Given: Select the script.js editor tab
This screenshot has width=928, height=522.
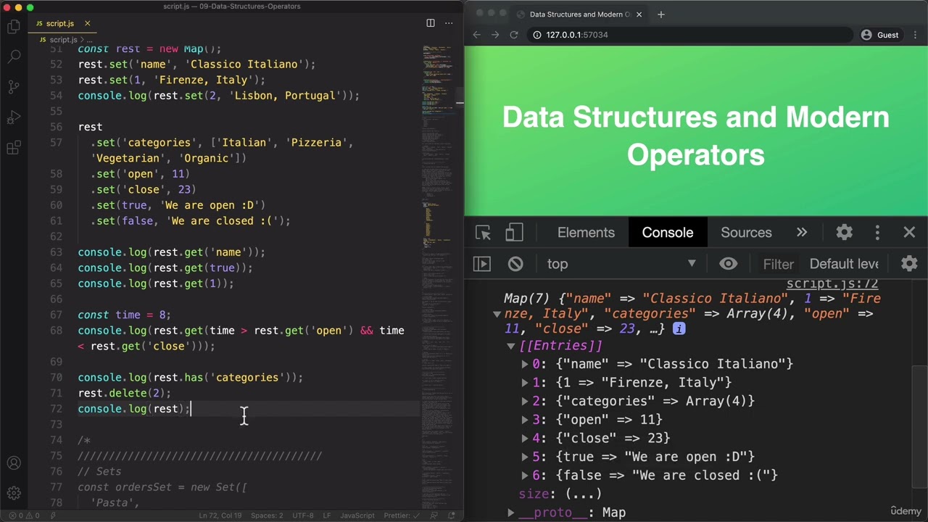Looking at the screenshot, I should click(64, 23).
